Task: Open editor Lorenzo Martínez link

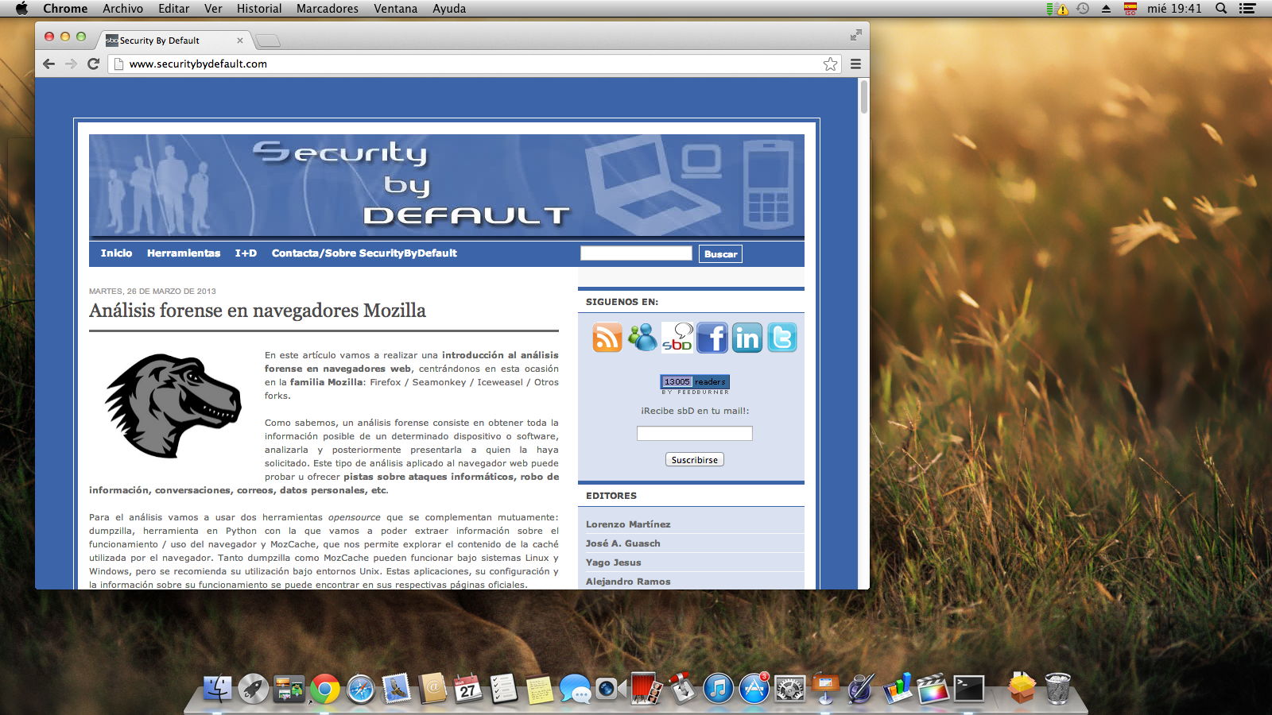Action: pyautogui.click(x=628, y=524)
